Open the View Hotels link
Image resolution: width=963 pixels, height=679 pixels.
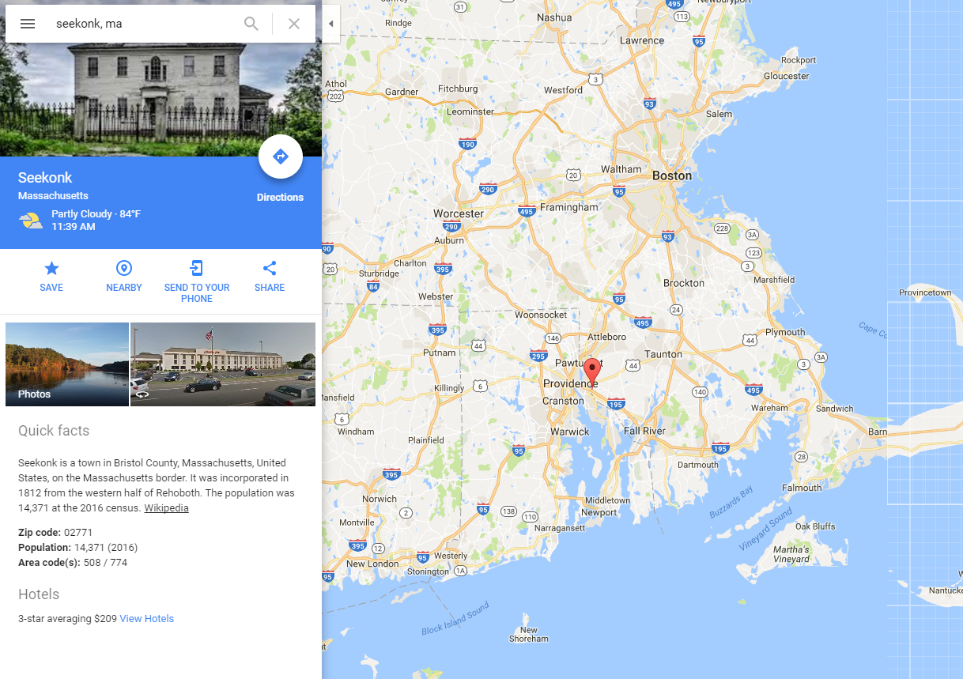[146, 619]
